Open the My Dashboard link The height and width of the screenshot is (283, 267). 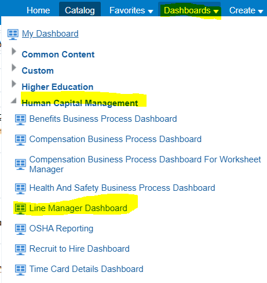(50, 34)
